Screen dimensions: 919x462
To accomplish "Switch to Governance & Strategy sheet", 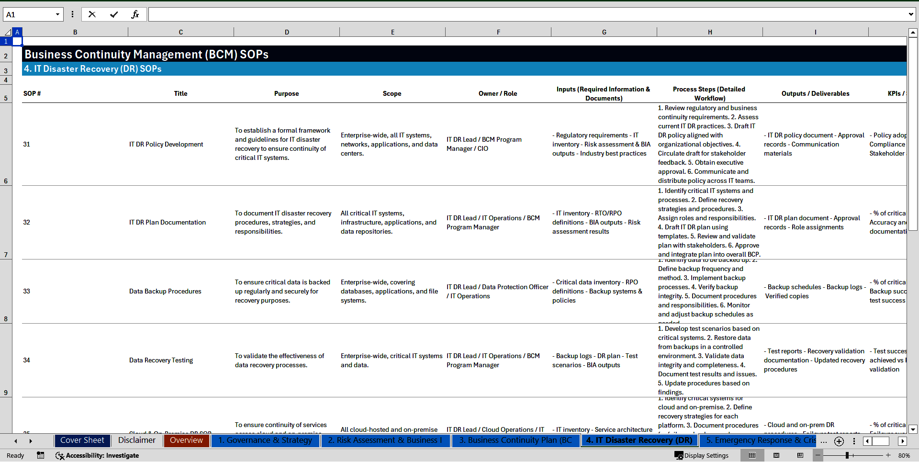I will (265, 440).
